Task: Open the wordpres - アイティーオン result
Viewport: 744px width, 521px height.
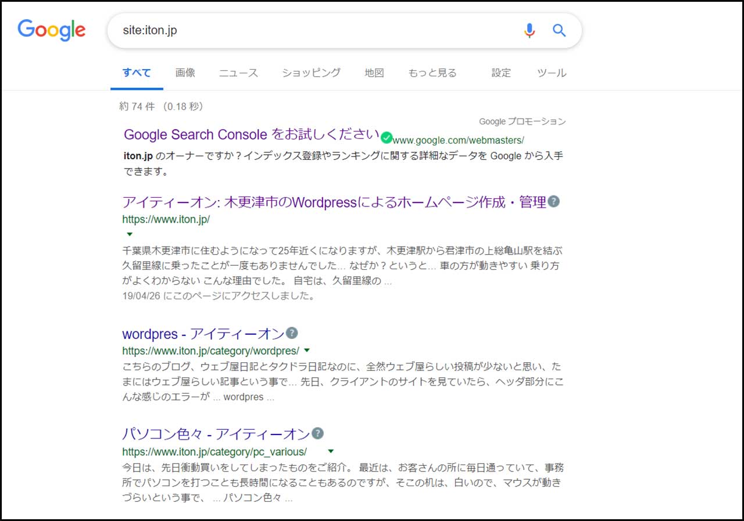Action: click(203, 334)
